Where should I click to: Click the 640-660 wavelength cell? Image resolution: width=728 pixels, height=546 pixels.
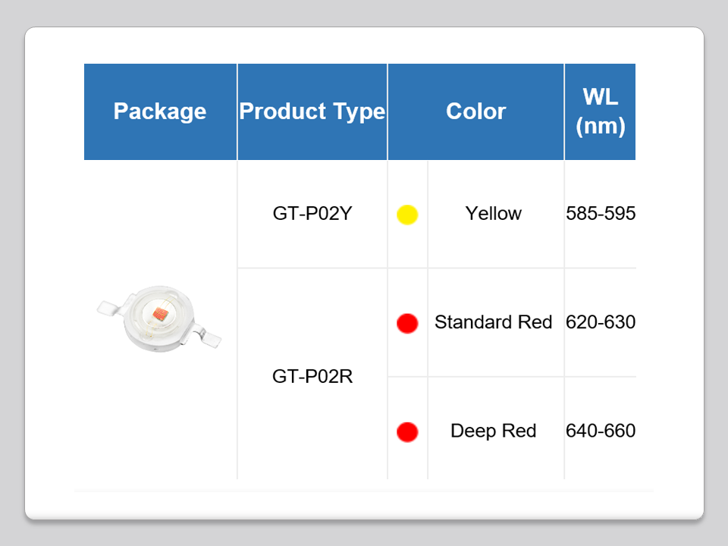601,431
